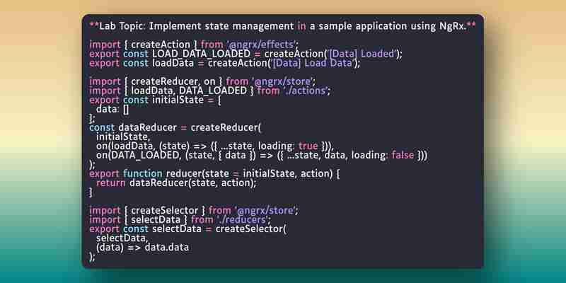Click 'createReducer, on' in the import line
The image size is (566, 283).
click(x=173, y=81)
